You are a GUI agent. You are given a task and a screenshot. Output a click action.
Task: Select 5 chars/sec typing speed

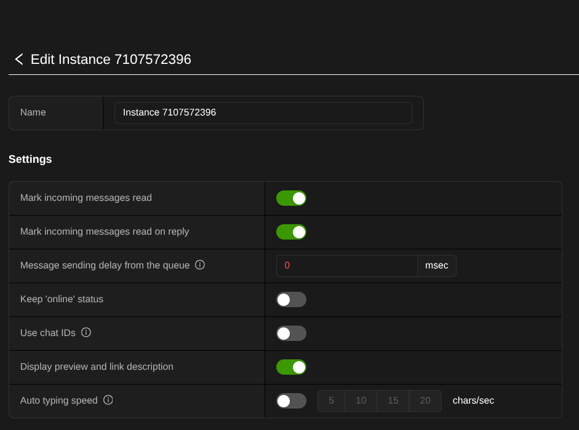click(x=331, y=401)
